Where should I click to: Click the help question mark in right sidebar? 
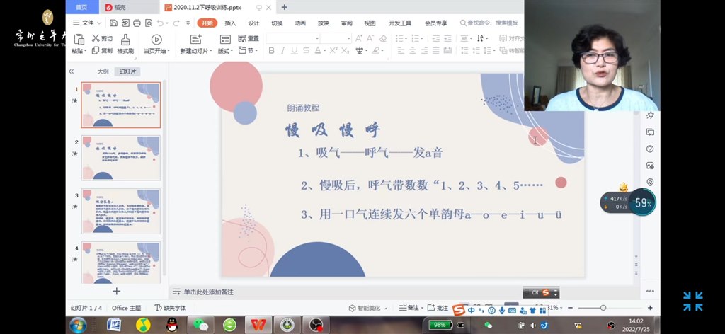pos(650,149)
